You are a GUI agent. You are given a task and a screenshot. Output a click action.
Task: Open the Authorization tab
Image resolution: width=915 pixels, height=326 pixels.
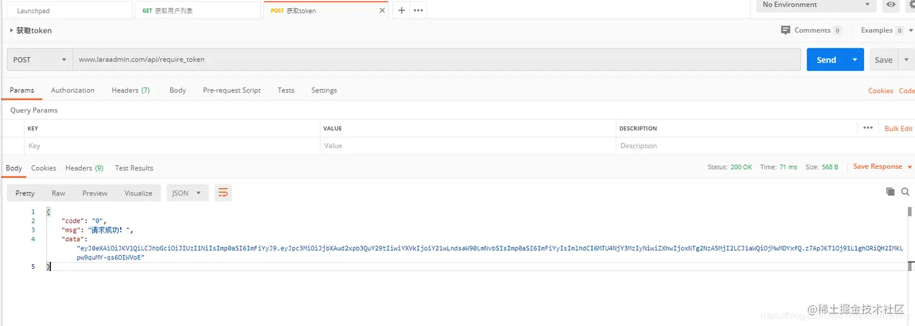73,90
